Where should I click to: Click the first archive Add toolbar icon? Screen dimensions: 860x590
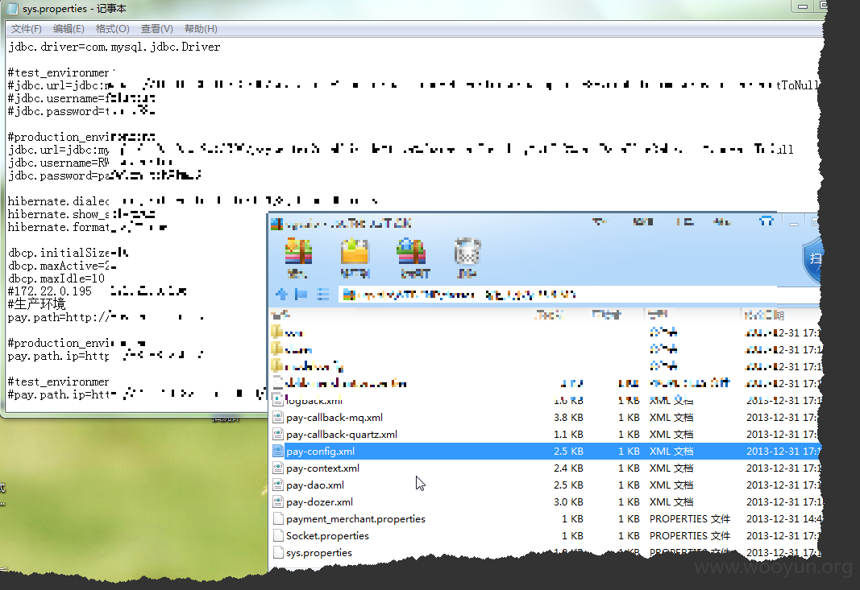click(x=298, y=258)
